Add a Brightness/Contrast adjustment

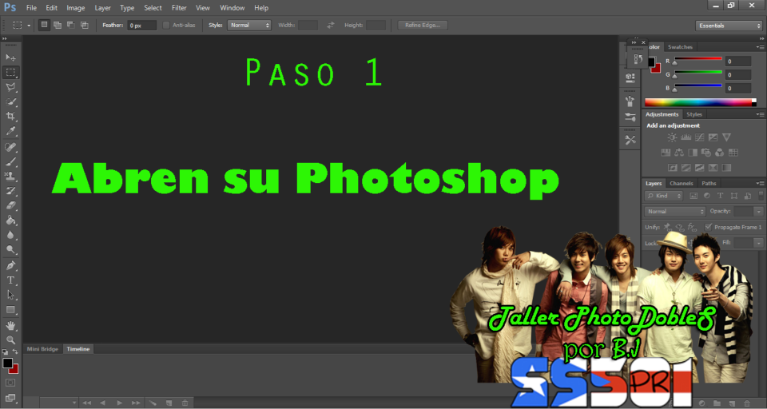coord(673,137)
